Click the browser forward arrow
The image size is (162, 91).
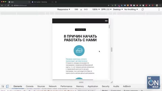(x=5, y=5)
